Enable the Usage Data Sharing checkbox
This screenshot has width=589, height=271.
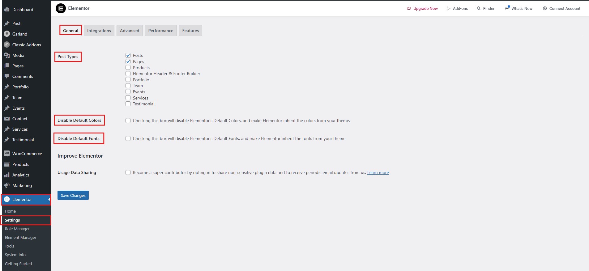(x=128, y=172)
